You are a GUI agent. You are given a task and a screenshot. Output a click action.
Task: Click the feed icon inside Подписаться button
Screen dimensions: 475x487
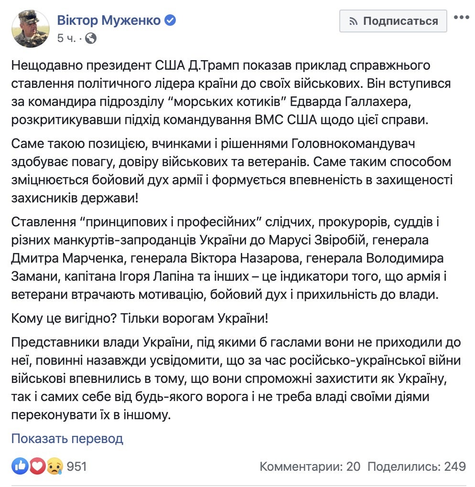tap(353, 21)
